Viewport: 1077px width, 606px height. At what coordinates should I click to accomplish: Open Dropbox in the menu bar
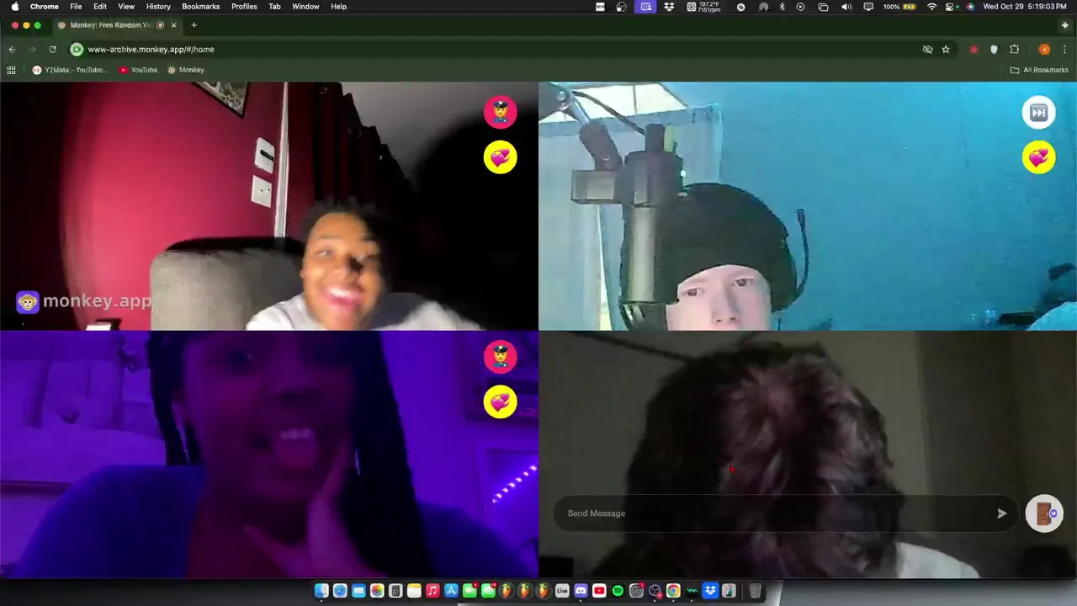click(x=669, y=7)
